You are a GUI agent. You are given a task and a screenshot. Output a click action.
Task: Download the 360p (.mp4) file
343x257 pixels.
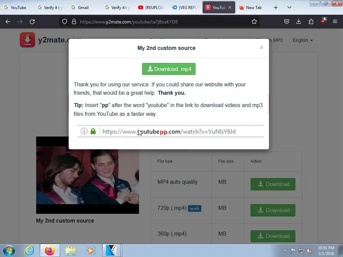tap(273, 236)
